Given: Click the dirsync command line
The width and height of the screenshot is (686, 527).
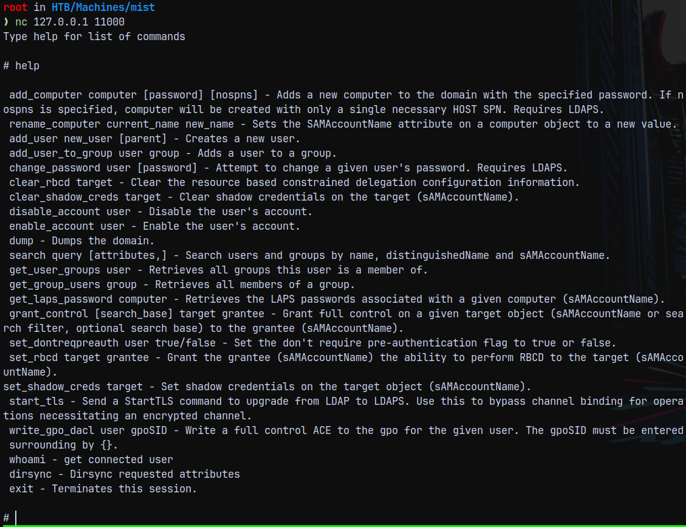Looking at the screenshot, I should pyautogui.click(x=124, y=475).
